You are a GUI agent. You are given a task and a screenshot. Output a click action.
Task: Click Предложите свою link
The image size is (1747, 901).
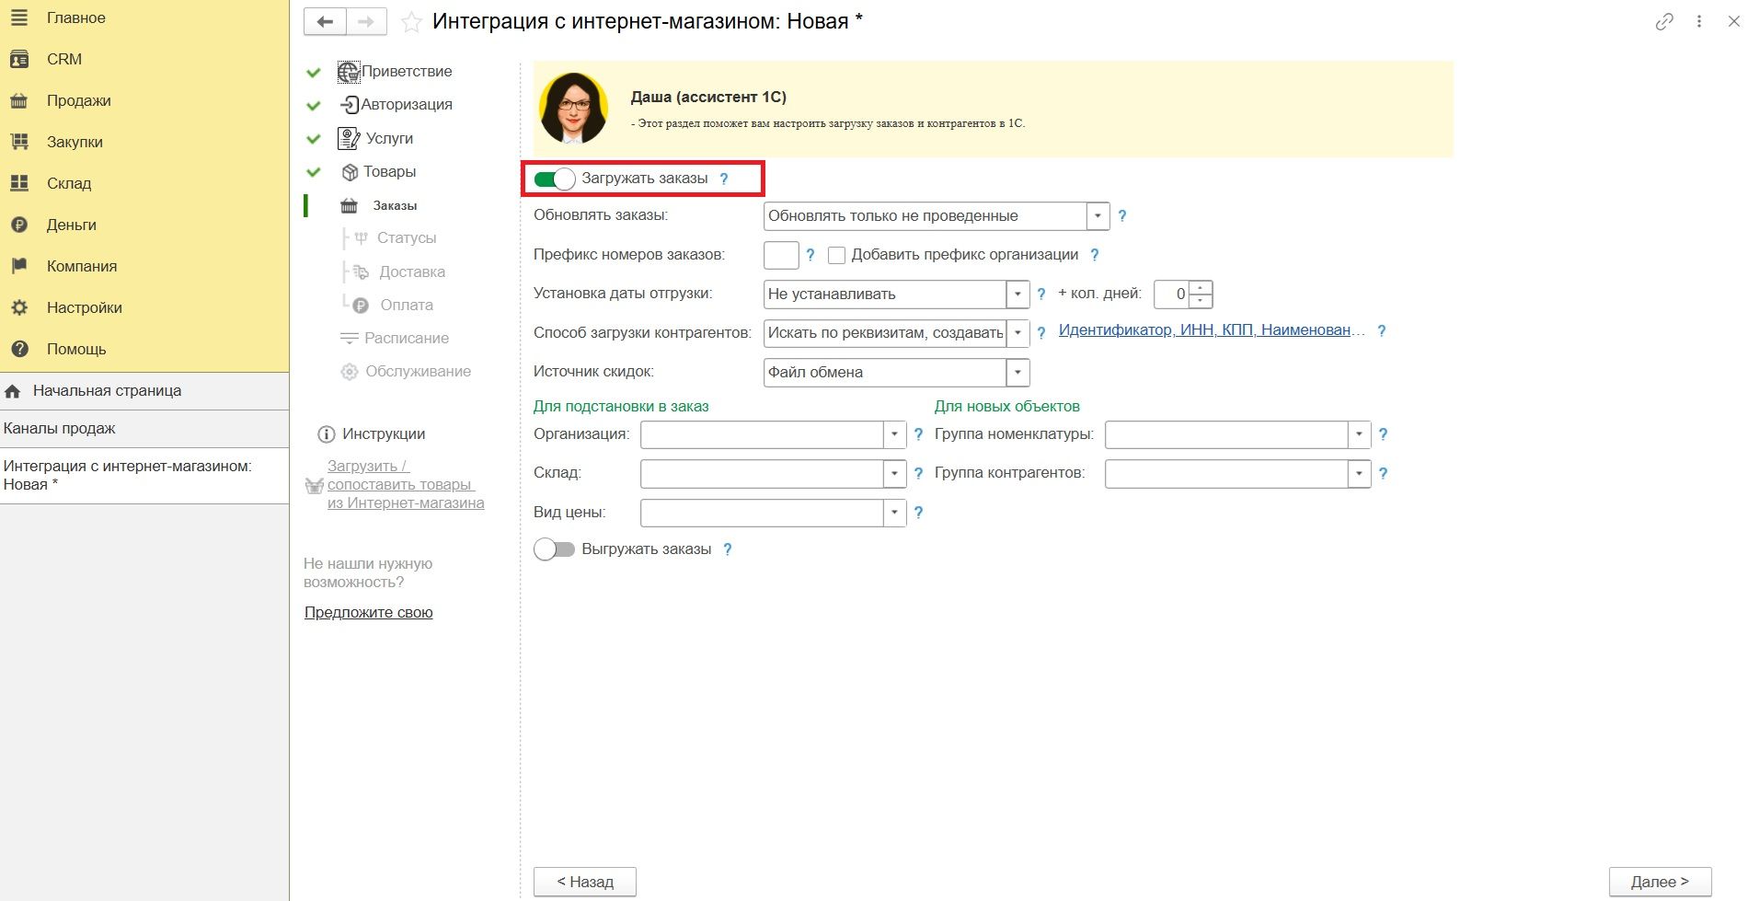pos(369,613)
